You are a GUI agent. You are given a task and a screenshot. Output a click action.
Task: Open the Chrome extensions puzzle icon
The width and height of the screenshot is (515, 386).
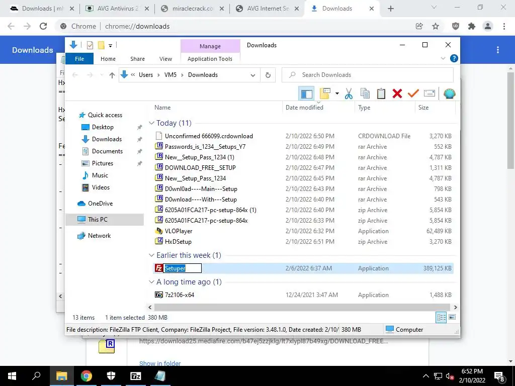coord(472,26)
